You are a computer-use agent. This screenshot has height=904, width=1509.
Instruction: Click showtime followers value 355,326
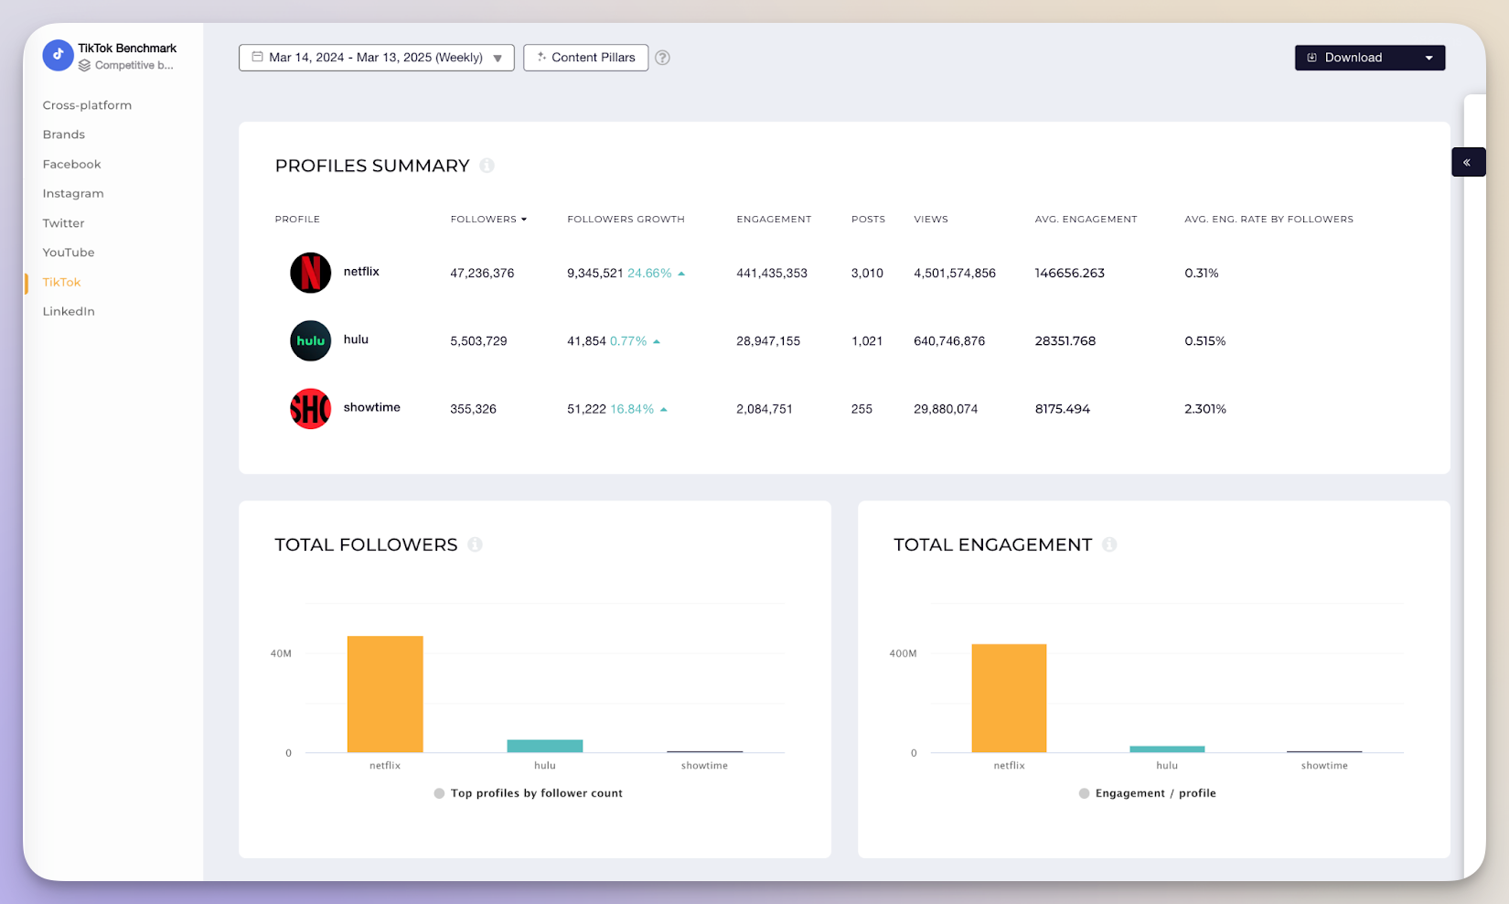[473, 409]
